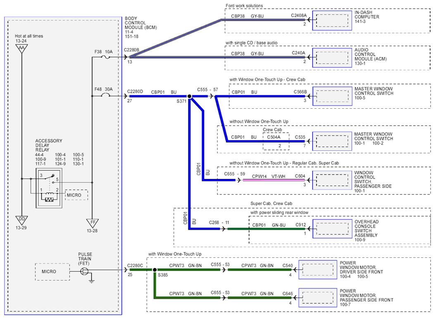Select the Audio Control Module component box
Screen dimensions: 435x319
pyautogui.click(x=332, y=58)
